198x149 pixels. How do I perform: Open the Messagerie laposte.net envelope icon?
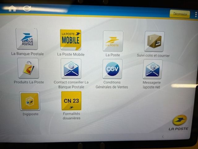pos(153,69)
